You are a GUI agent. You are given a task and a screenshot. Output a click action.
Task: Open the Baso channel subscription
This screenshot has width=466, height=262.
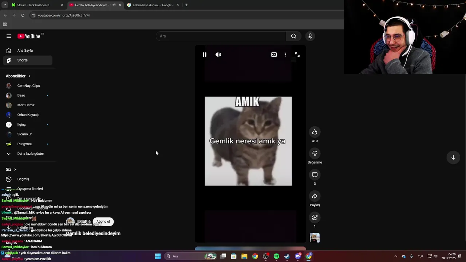(28, 95)
